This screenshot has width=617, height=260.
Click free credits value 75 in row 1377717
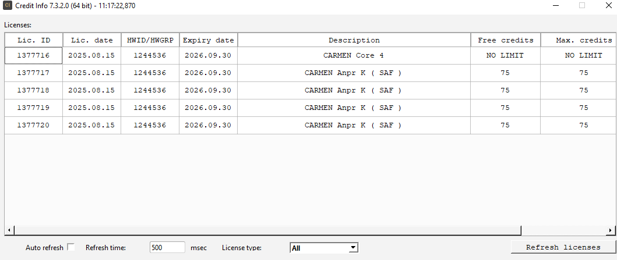pyautogui.click(x=506, y=73)
